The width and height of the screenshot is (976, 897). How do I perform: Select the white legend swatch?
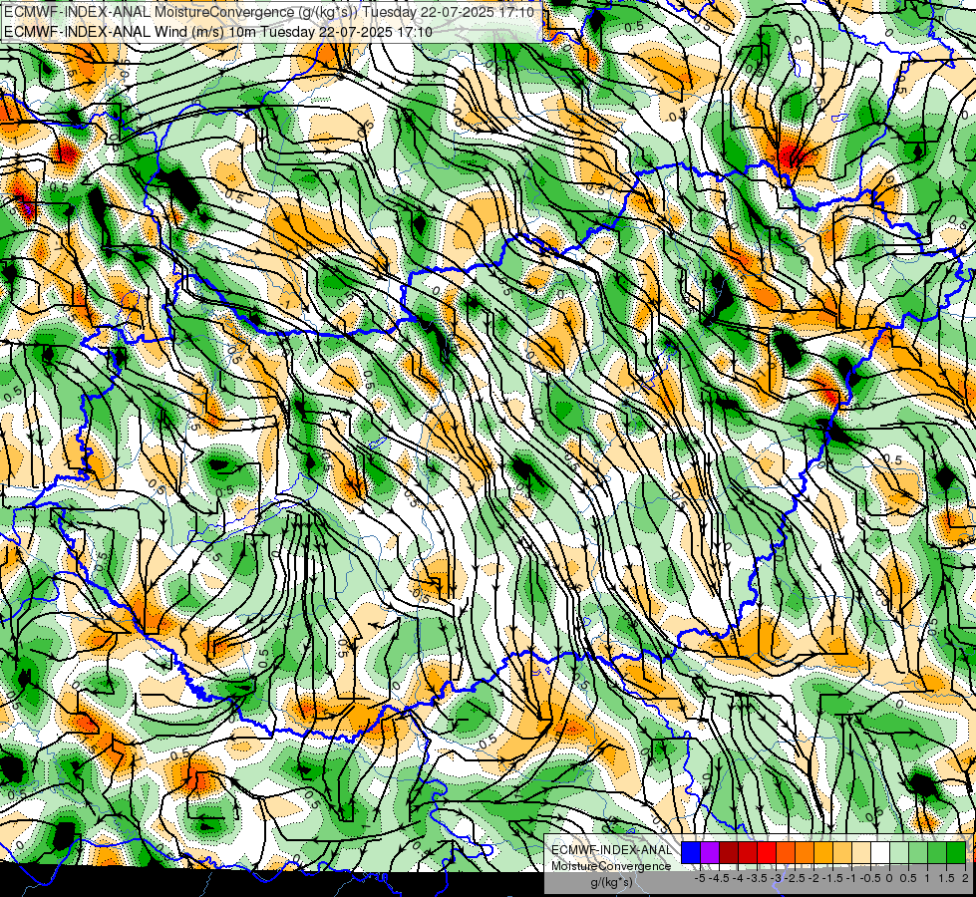880,853
